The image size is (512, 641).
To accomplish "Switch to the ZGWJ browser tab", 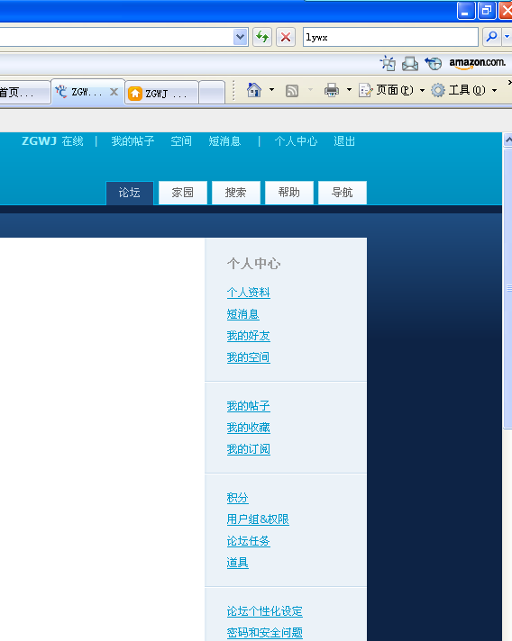I will pos(161,94).
